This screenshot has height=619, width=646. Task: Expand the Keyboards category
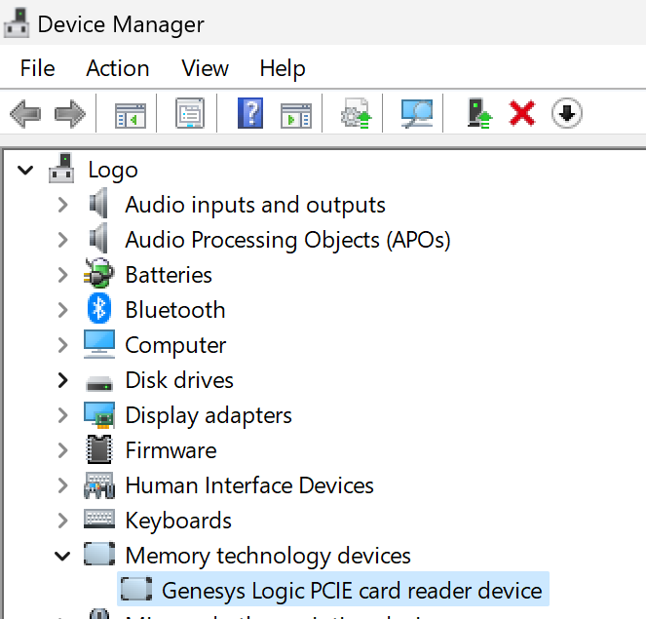[x=62, y=521]
